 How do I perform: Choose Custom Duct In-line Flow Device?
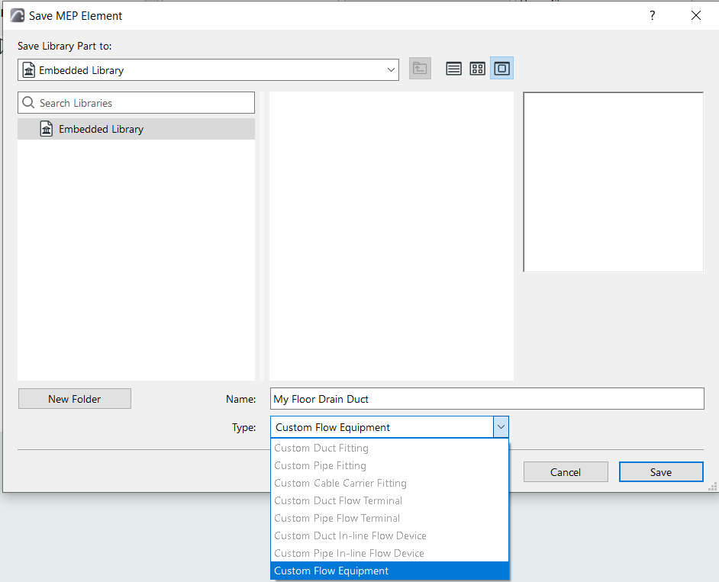coord(389,535)
